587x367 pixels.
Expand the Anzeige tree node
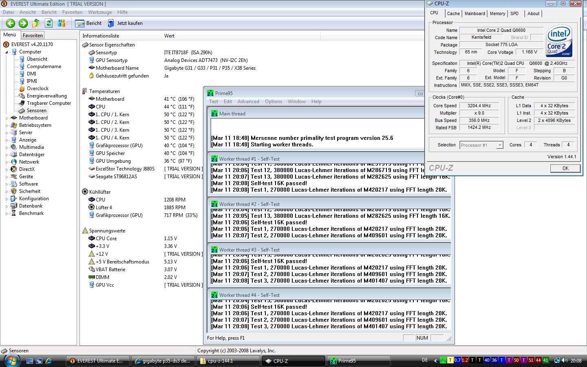7,140
